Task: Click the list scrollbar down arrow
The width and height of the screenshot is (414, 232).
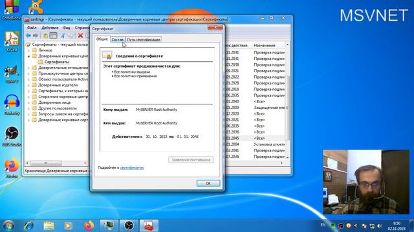Action: point(287,157)
